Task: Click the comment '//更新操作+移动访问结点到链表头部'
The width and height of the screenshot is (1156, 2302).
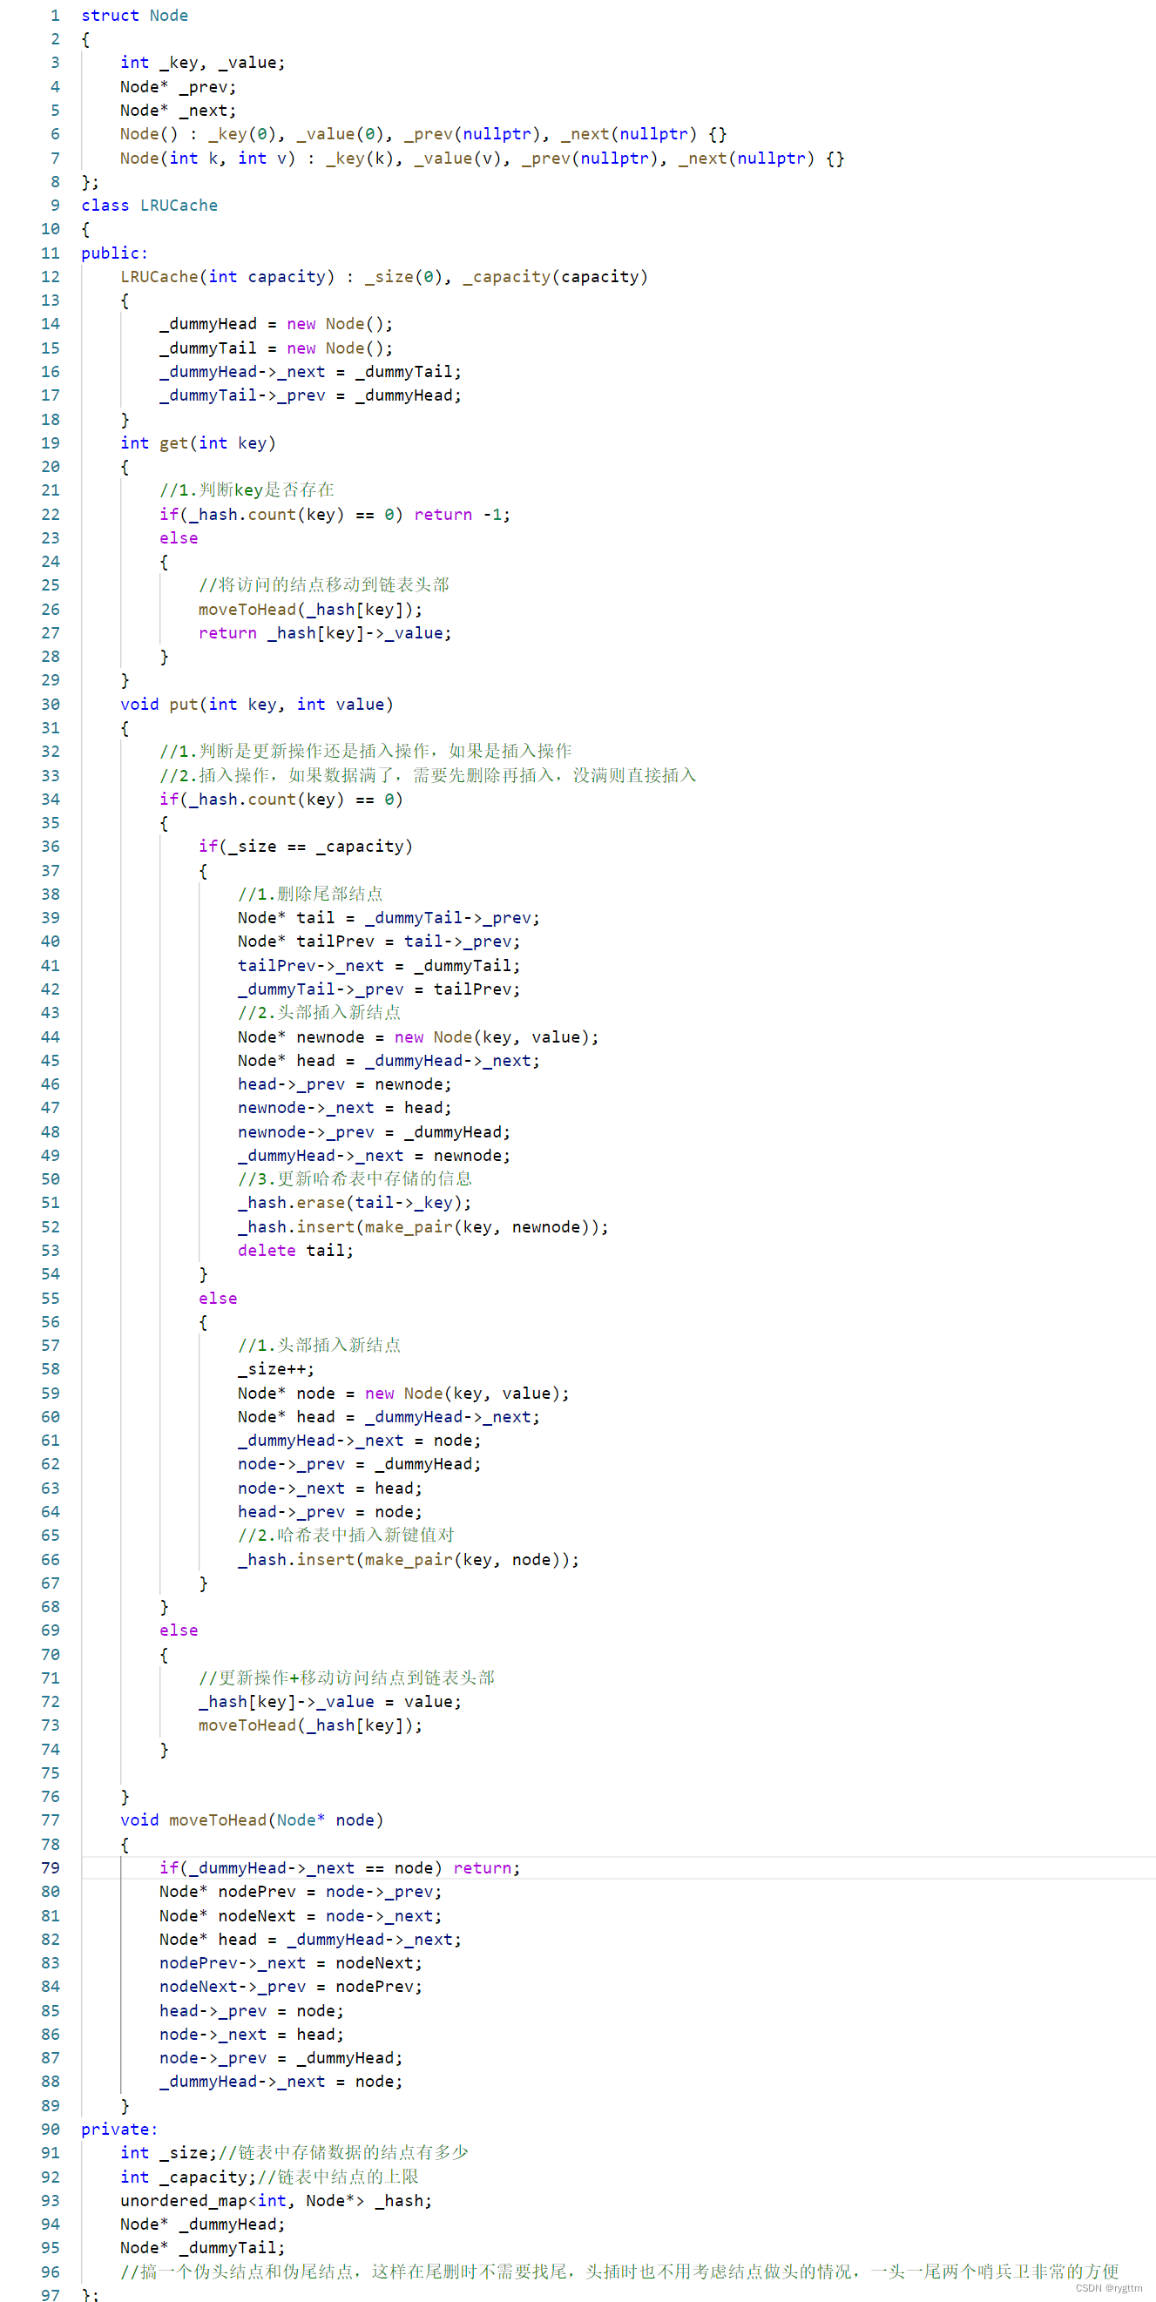Action: pyautogui.click(x=347, y=1678)
